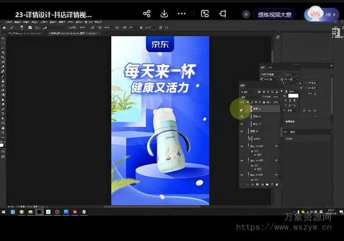Image resolution: width=344 pixels, height=241 pixels.
Task: Open the font family dropdown in Character panel
Action: click(270, 74)
